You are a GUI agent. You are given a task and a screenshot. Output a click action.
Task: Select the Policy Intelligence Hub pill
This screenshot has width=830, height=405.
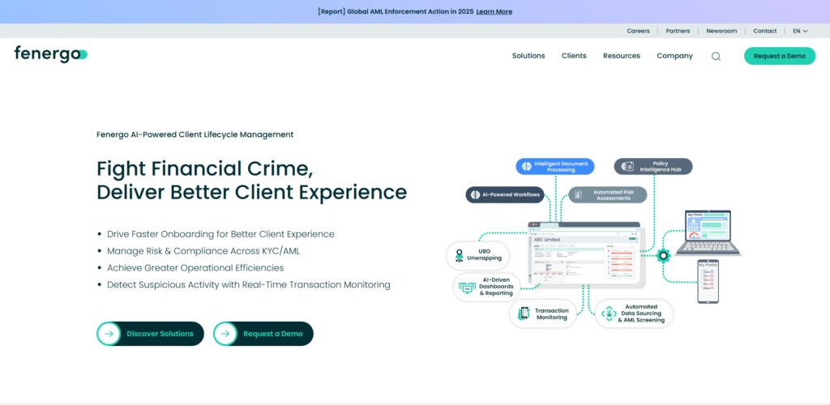(x=653, y=167)
